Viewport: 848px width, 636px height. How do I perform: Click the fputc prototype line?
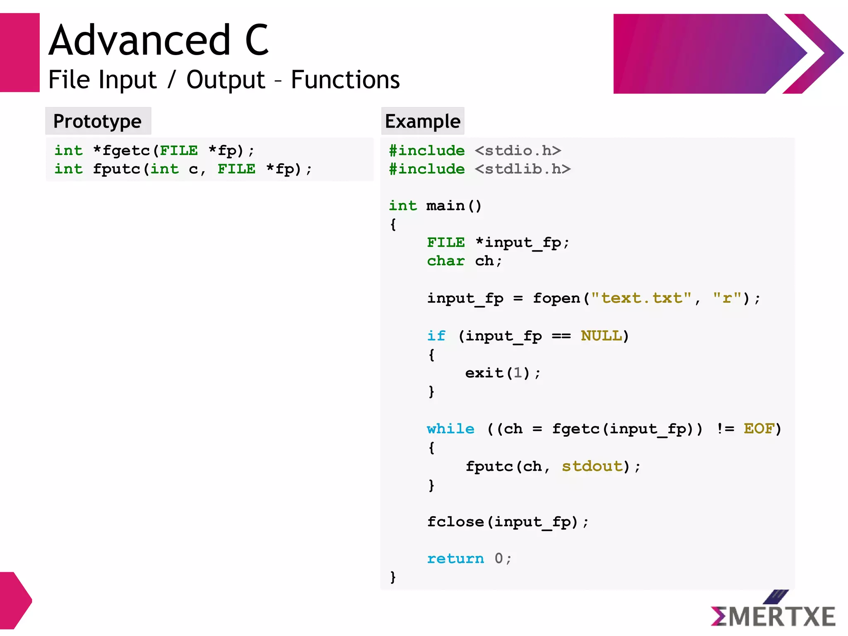[183, 169]
